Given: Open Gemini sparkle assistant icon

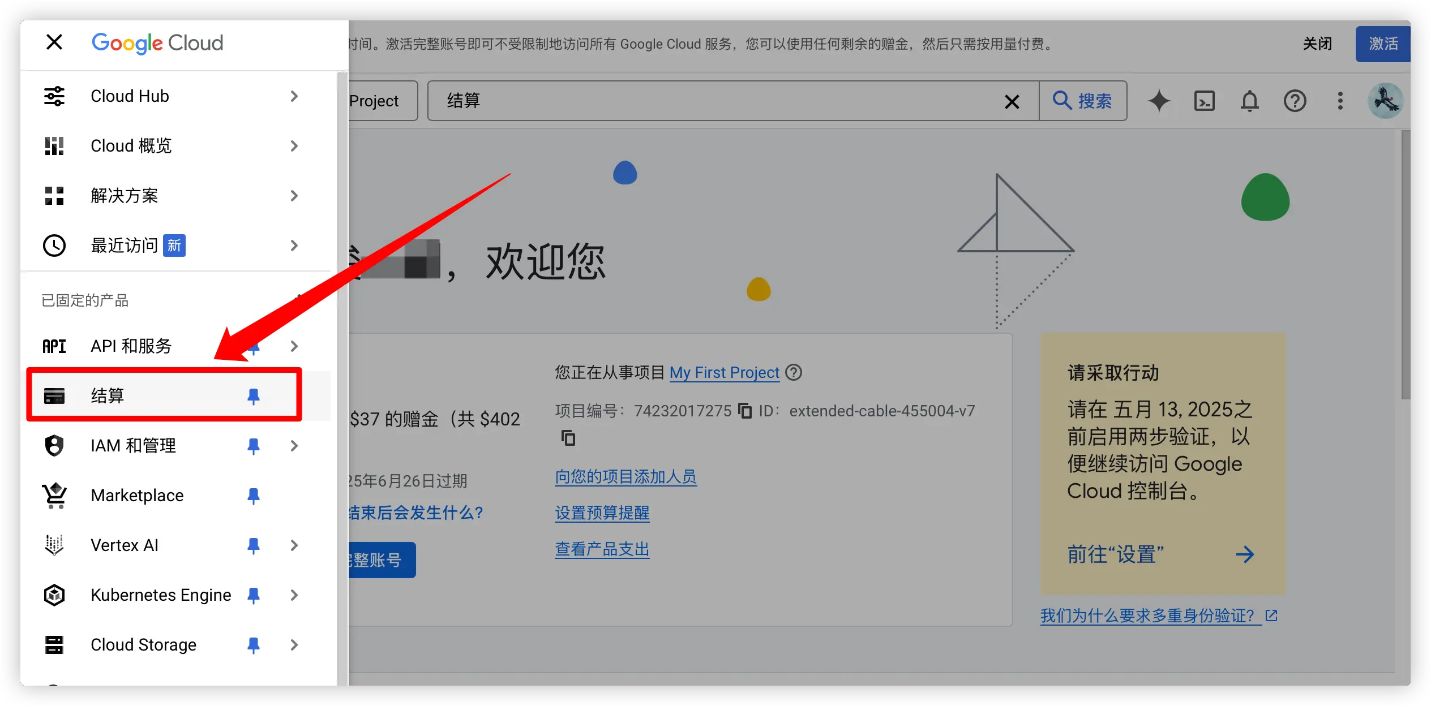Looking at the screenshot, I should [x=1159, y=101].
